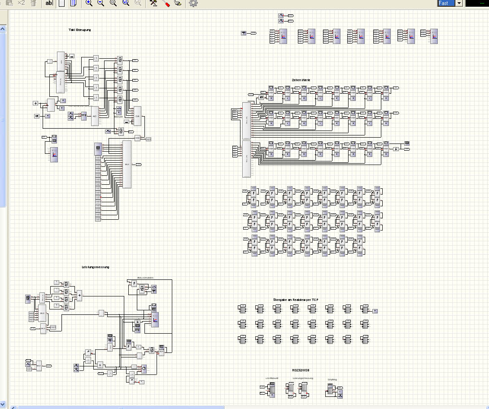Open the tools hammer and wrench icon

(x=153, y=3)
